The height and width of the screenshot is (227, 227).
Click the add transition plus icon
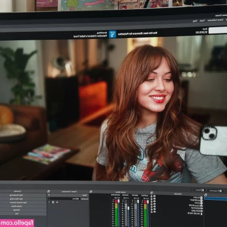pos(57,202)
